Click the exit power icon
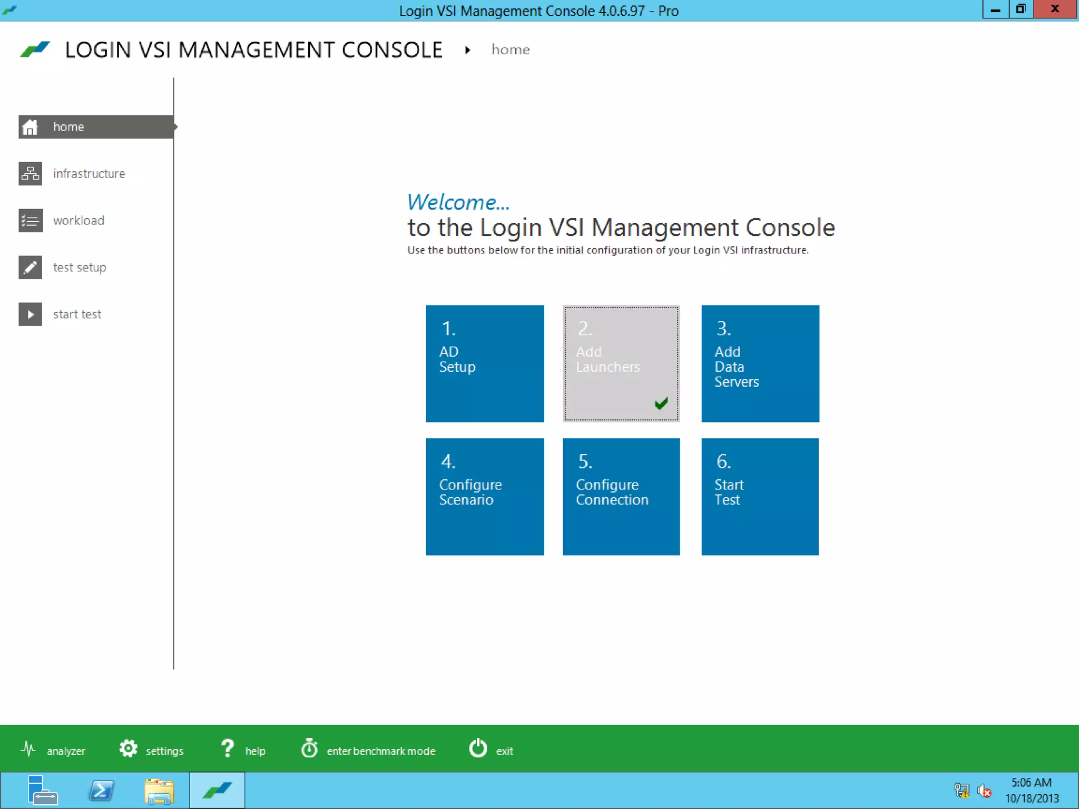The height and width of the screenshot is (809, 1079). 478,748
